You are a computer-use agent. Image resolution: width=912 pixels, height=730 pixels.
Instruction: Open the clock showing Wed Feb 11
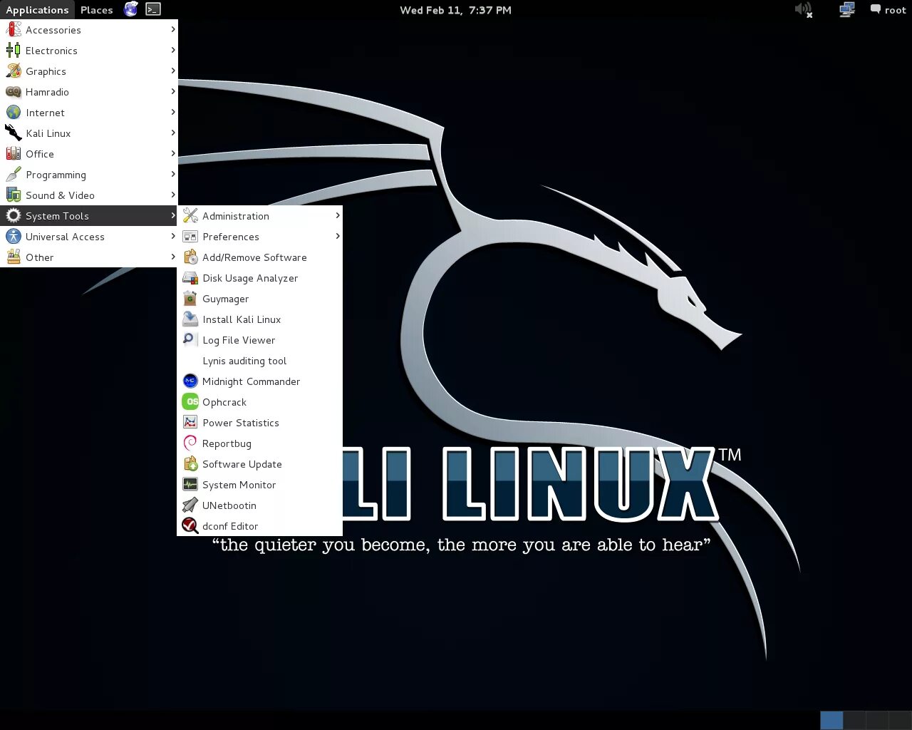[455, 10]
